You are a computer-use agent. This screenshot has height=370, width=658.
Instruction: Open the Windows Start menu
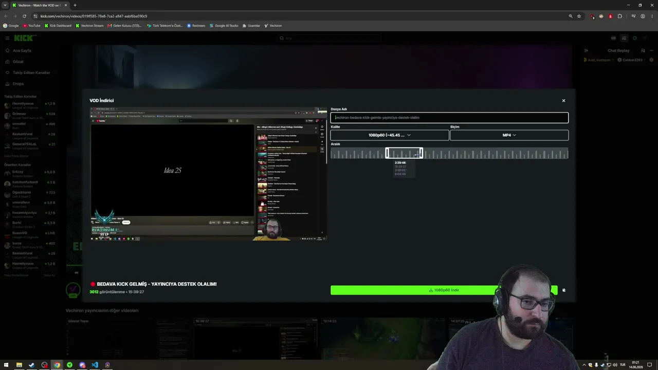(6, 365)
